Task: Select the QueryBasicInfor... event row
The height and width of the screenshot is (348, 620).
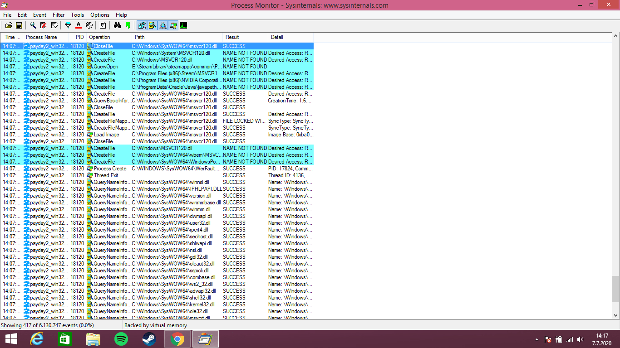Action: (157, 101)
